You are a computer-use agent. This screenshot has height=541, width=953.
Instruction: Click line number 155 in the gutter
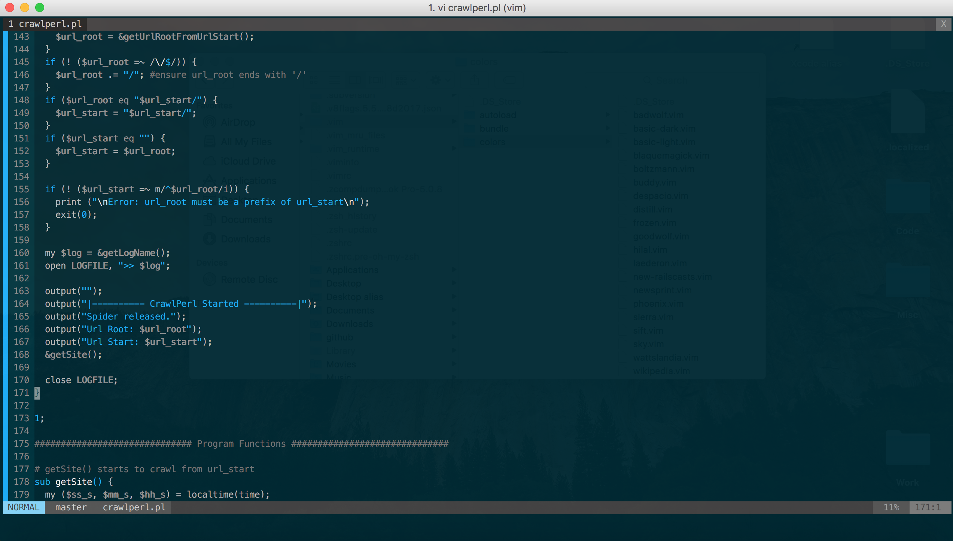[x=21, y=189]
